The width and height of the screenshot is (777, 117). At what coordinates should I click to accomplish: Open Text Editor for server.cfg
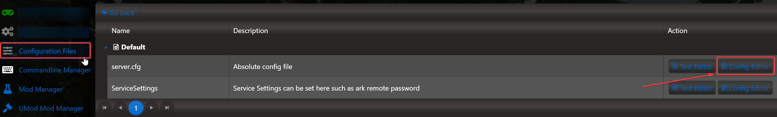point(692,66)
